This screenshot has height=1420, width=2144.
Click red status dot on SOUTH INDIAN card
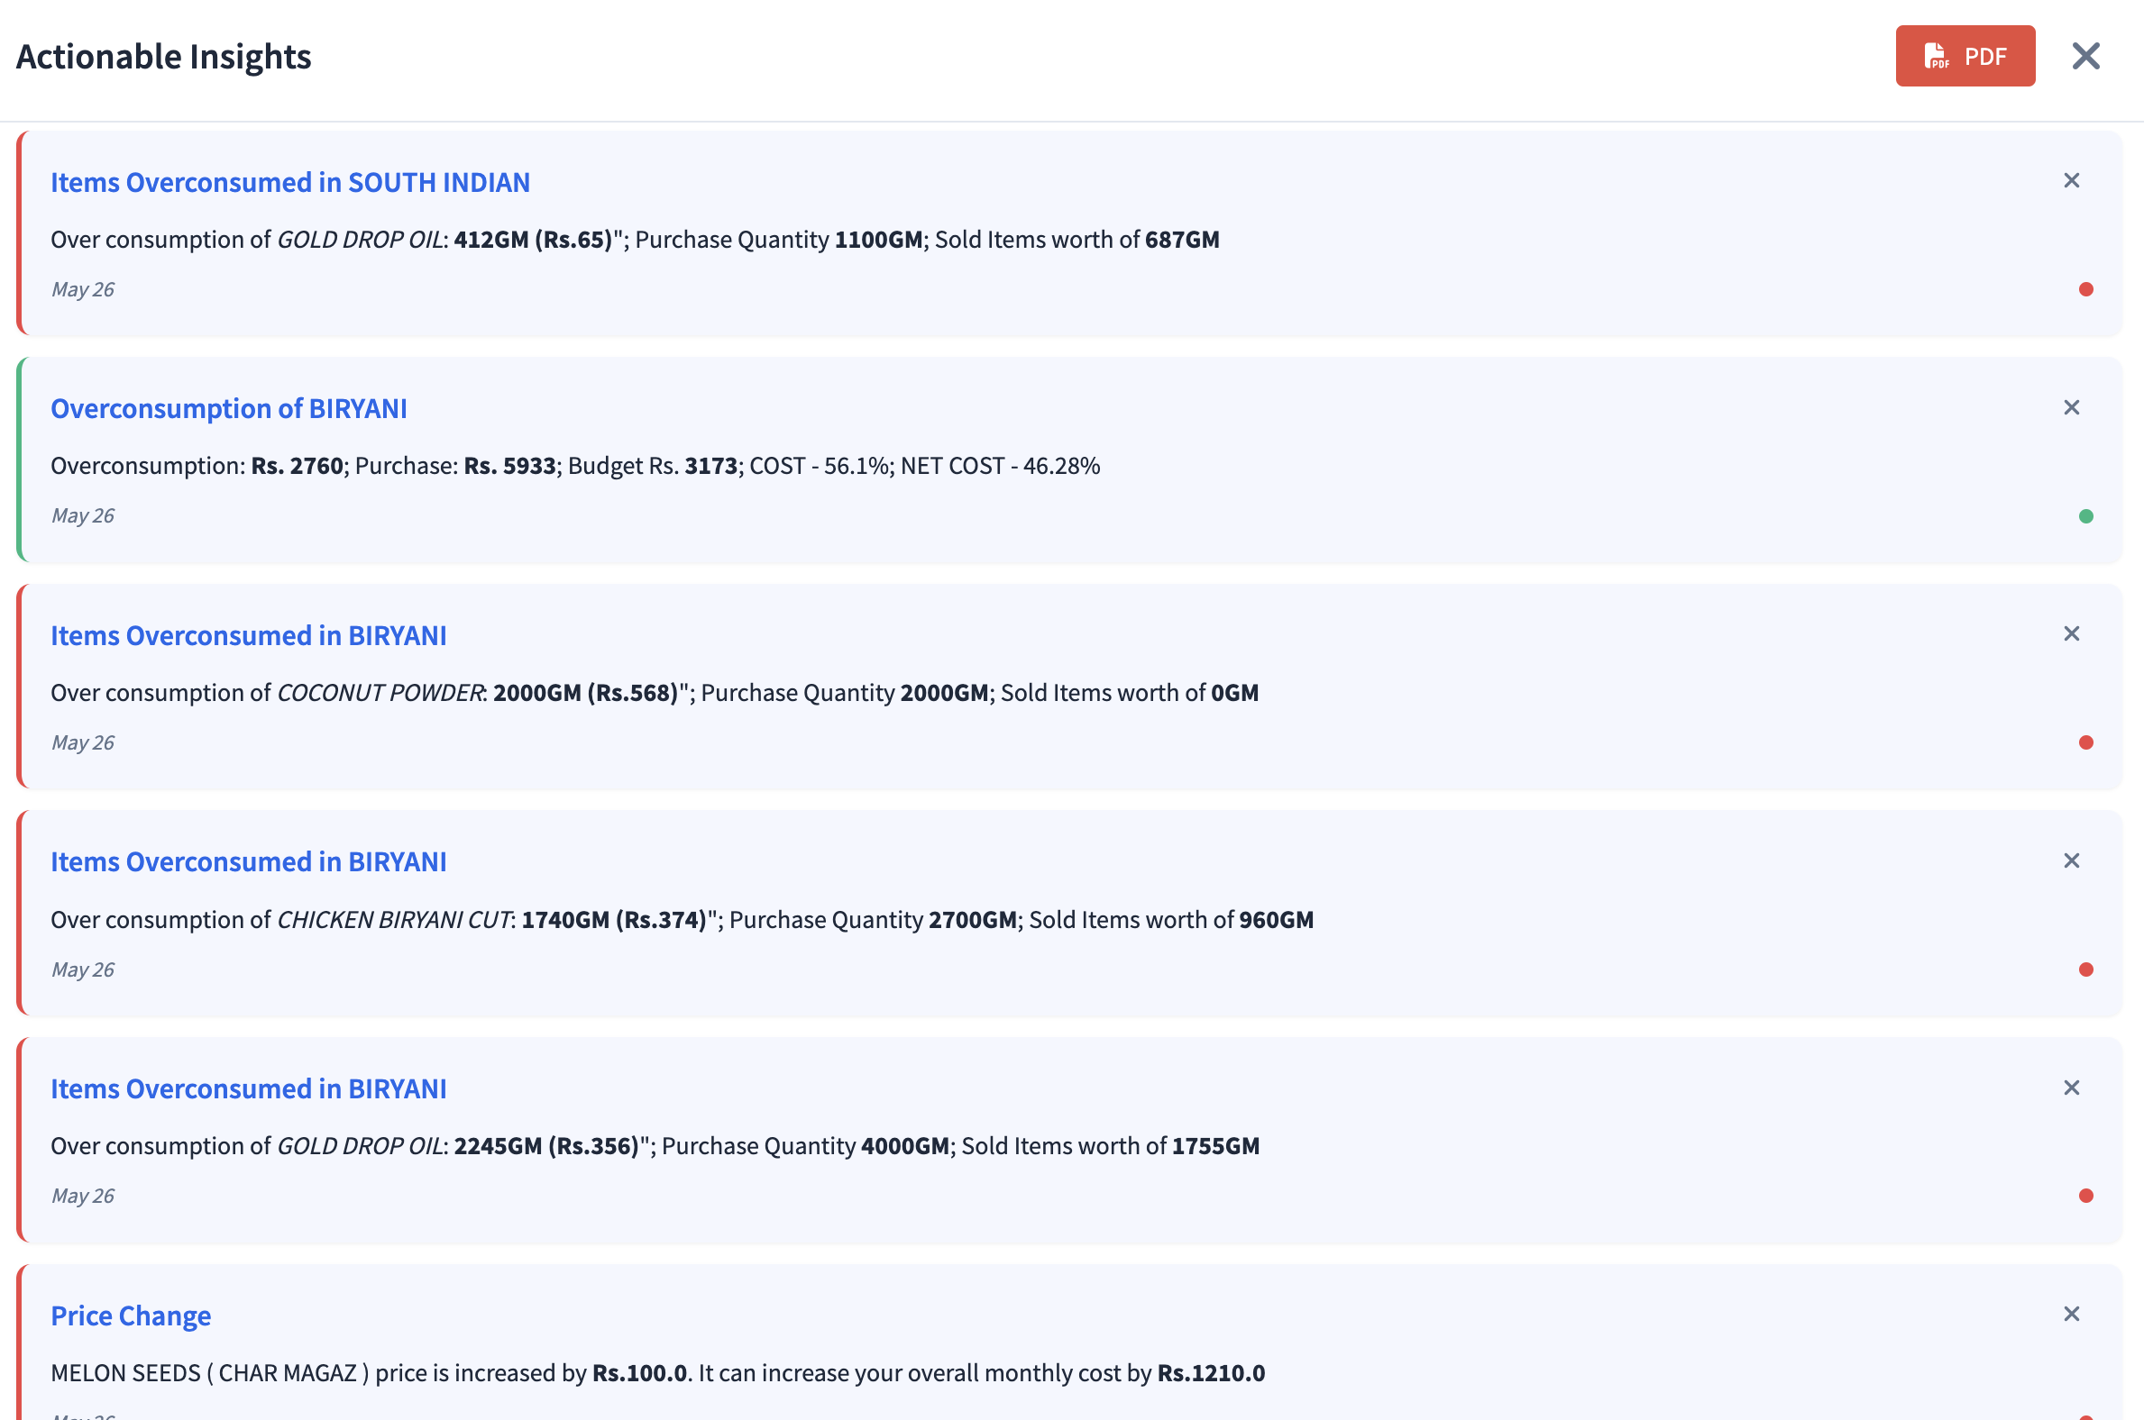coord(2085,290)
